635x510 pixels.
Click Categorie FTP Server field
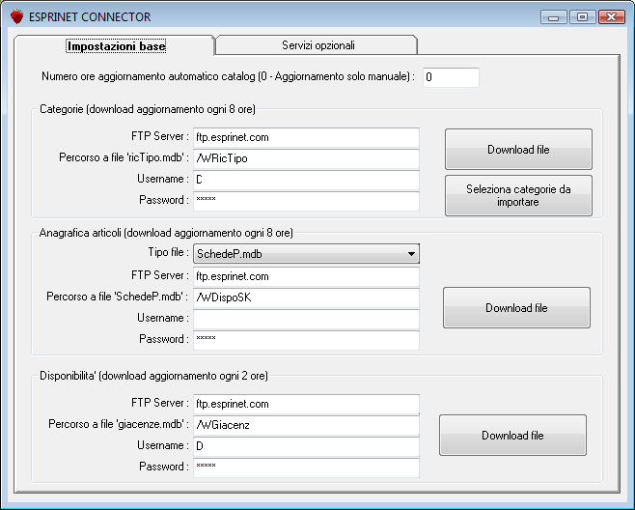(306, 137)
